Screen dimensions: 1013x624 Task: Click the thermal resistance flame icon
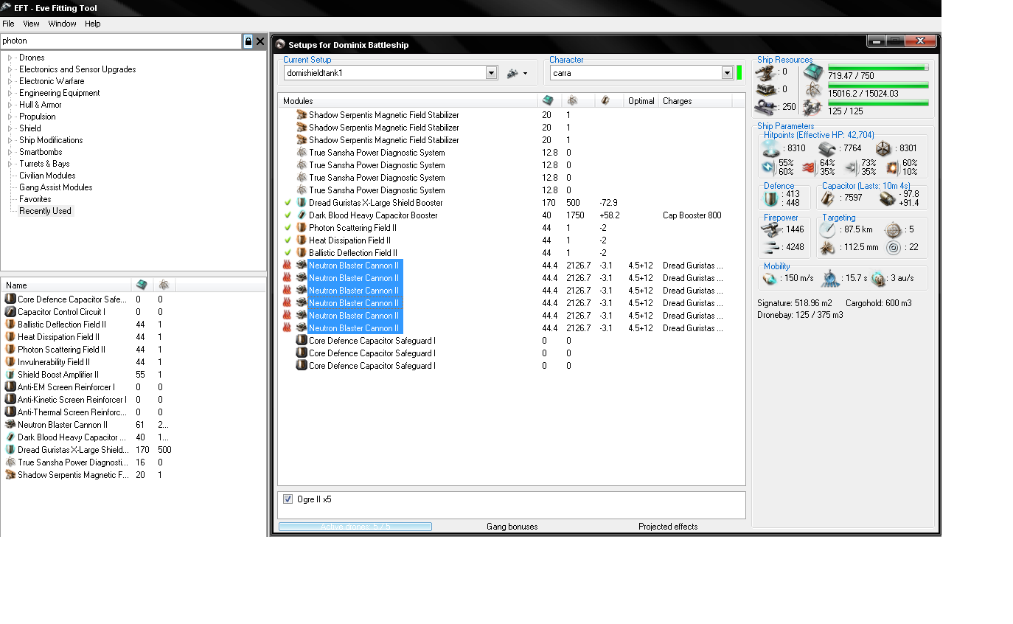tap(809, 167)
